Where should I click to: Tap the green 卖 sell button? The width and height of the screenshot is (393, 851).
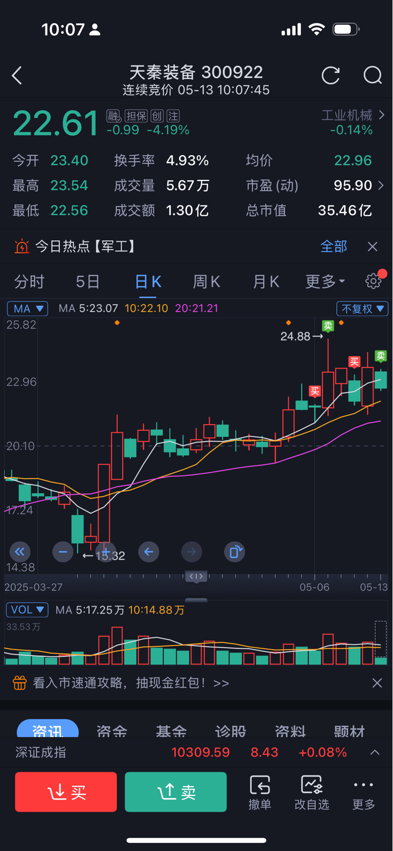point(176,792)
